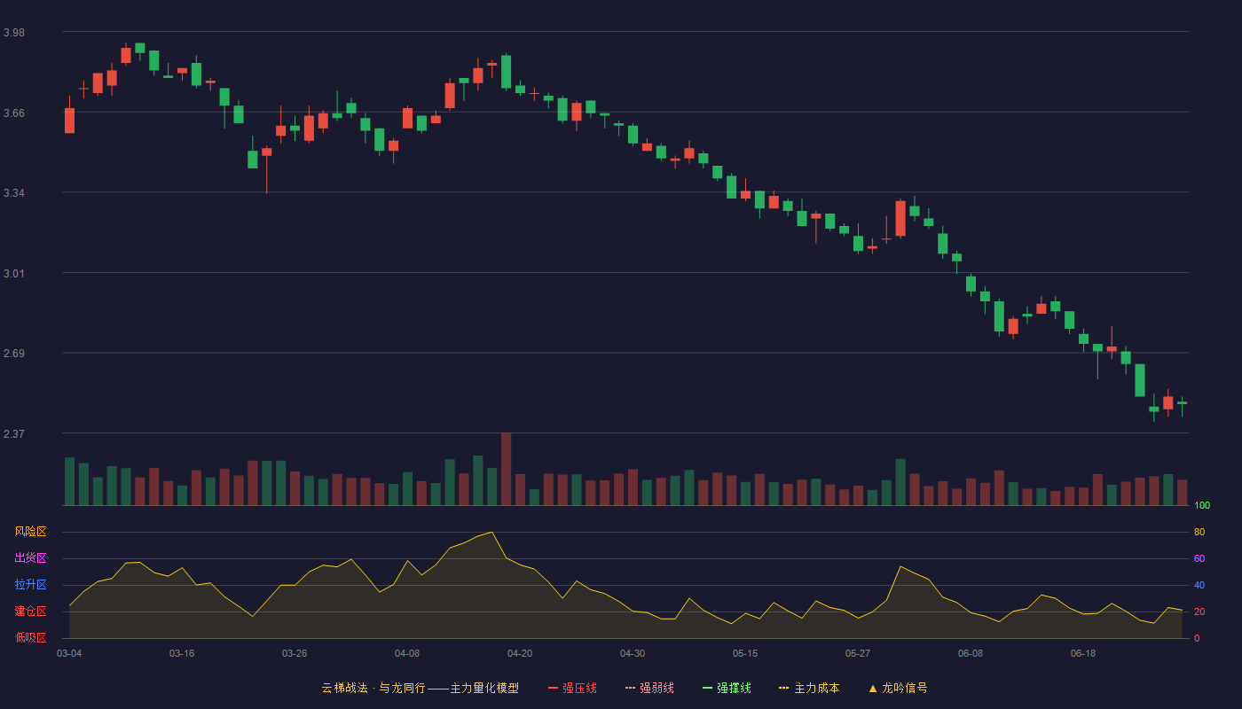Toggle the 龙吟信号 legend entry
1242x709 pixels.
click(x=898, y=688)
